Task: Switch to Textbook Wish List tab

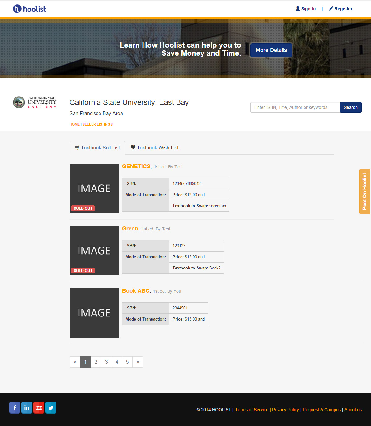Action: click(155, 148)
